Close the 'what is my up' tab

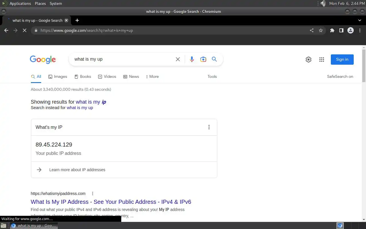point(66,20)
